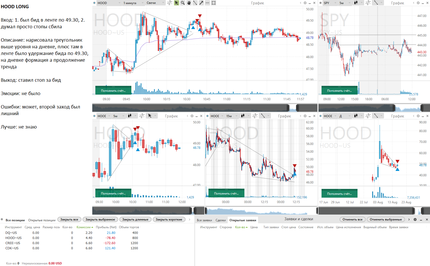
Task: Toggle link radio button of positions panel
Action: pyautogui.click(x=2, y=219)
